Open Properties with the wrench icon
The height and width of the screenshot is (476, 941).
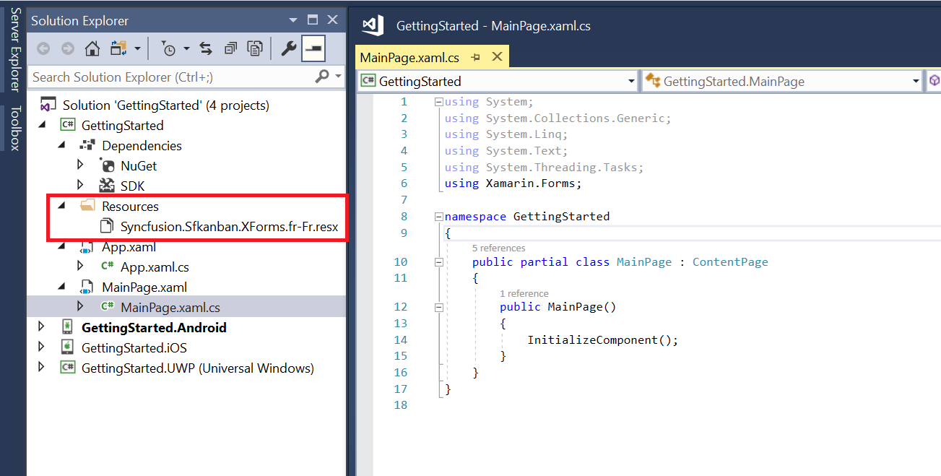tap(288, 48)
